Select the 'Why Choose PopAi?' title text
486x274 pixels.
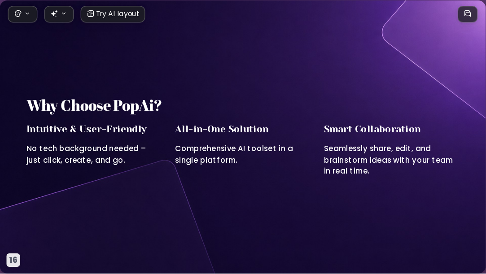click(x=94, y=105)
